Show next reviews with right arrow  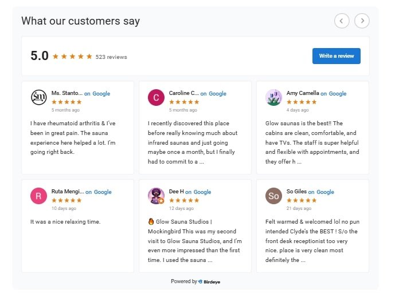(362, 21)
